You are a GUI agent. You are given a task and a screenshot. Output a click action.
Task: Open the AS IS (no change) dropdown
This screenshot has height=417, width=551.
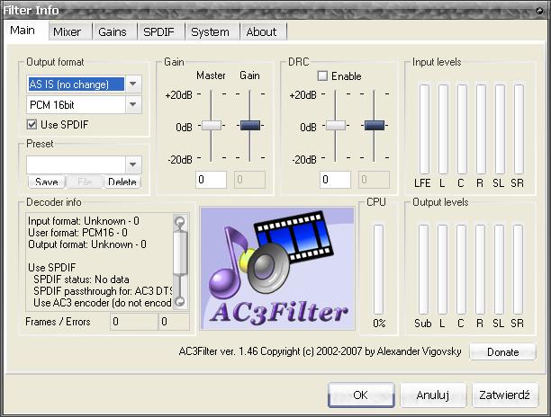tap(133, 84)
